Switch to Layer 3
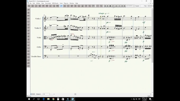The image size is (180, 101). [x=33, y=94]
